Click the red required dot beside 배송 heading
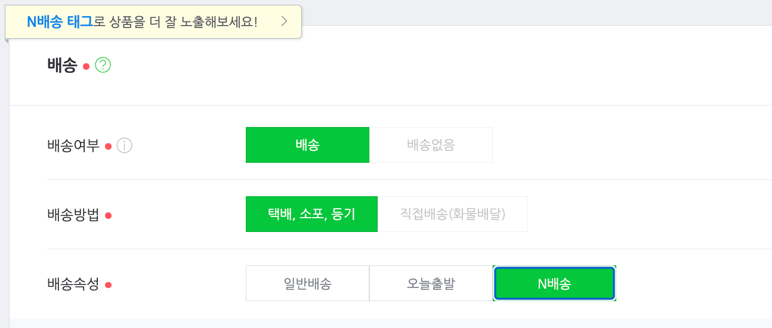This screenshot has height=328, width=772. click(x=86, y=66)
